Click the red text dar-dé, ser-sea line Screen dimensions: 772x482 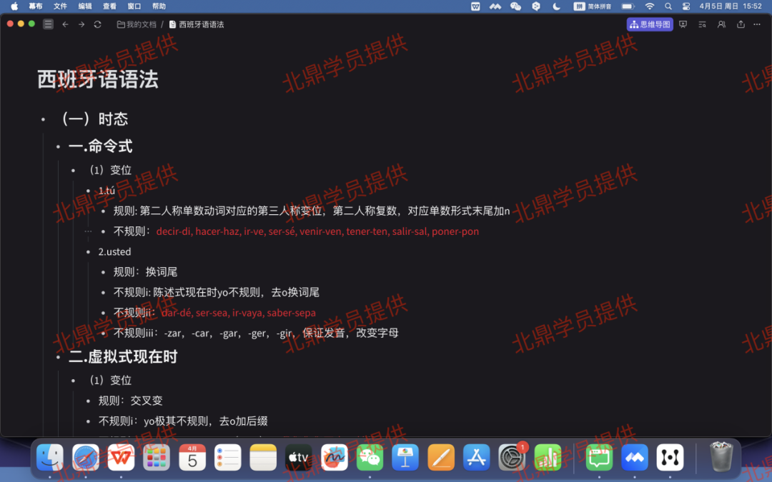point(239,313)
